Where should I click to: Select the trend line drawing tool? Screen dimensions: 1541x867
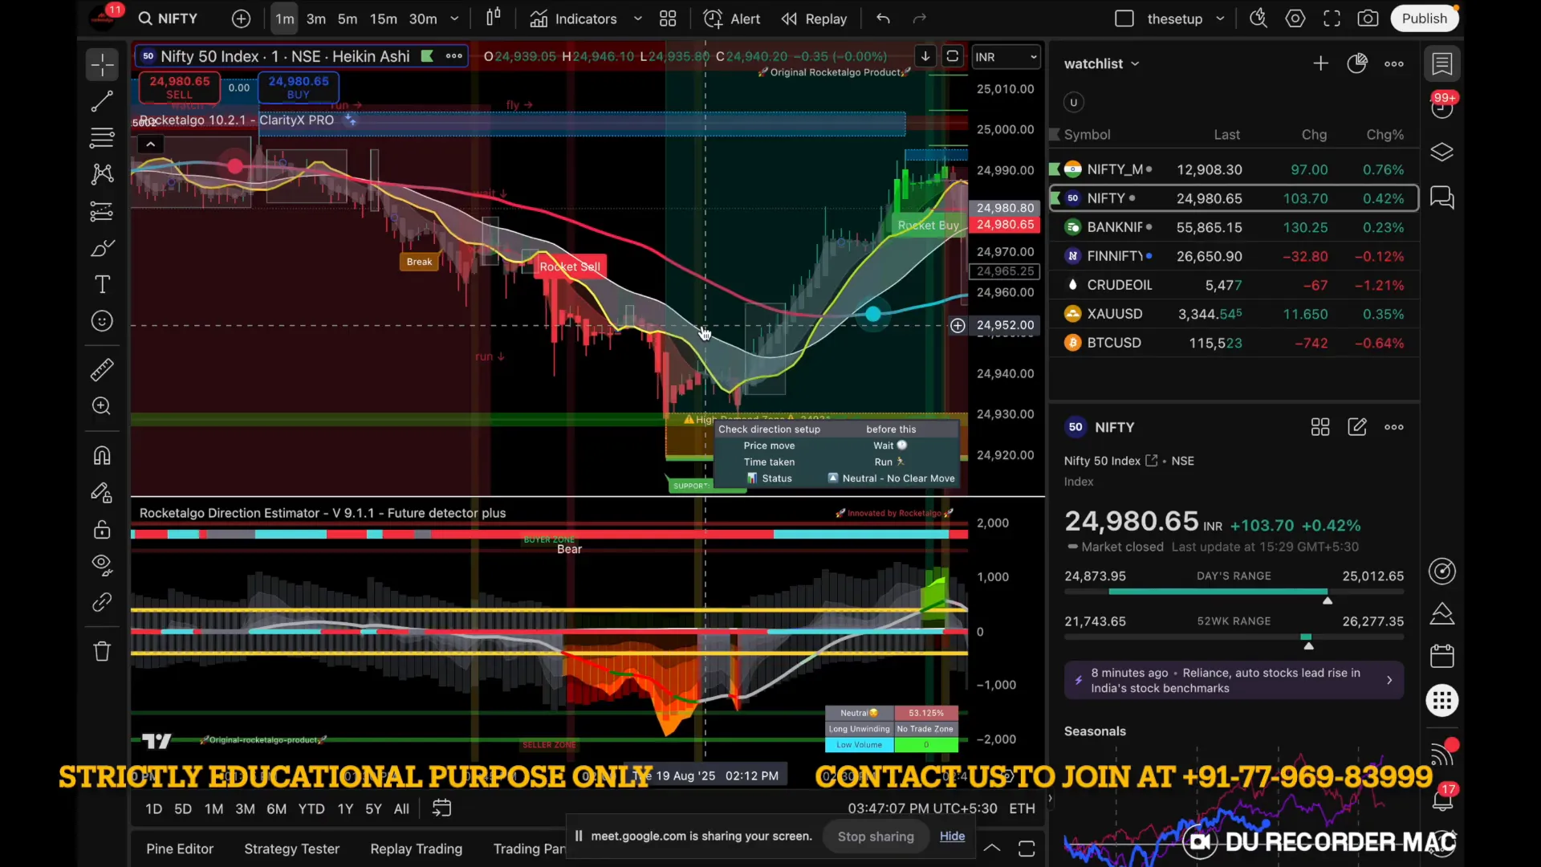tap(102, 101)
